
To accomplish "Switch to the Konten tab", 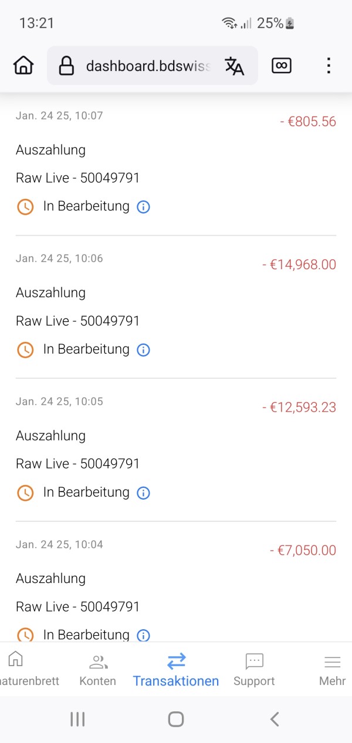I will coord(97,670).
